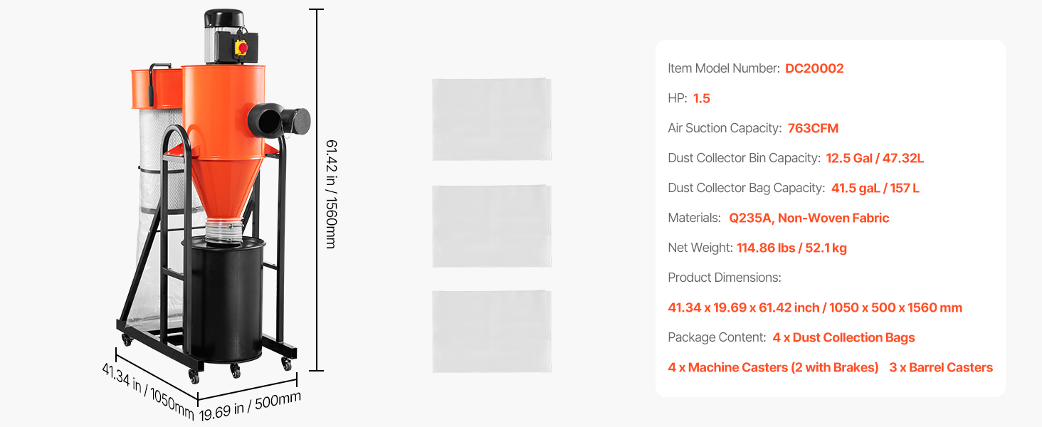Select the middle dust collection bag image
1042x427 pixels.
[491, 226]
